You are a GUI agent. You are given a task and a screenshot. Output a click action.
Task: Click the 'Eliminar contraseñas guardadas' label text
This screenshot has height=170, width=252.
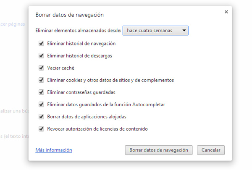[81, 92]
